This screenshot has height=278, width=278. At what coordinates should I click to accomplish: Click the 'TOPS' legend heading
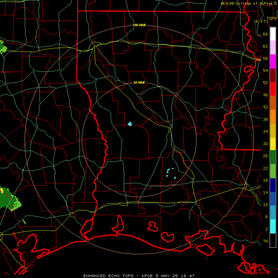pyautogui.click(x=272, y=19)
